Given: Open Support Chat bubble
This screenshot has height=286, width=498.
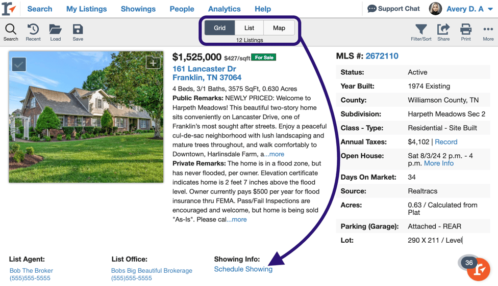Looking at the screenshot, I should coord(393,9).
